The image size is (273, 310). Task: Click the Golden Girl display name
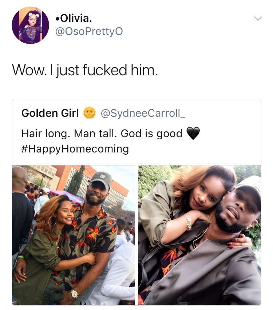[50, 113]
